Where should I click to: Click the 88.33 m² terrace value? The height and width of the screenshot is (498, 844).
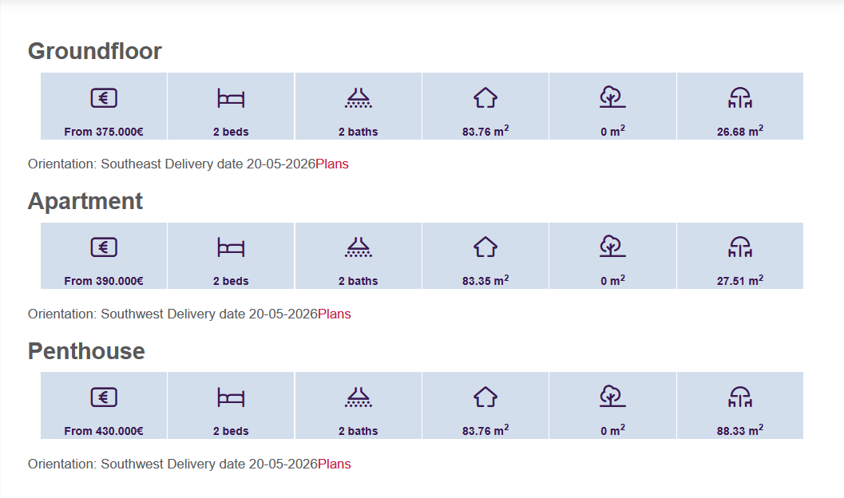click(740, 431)
